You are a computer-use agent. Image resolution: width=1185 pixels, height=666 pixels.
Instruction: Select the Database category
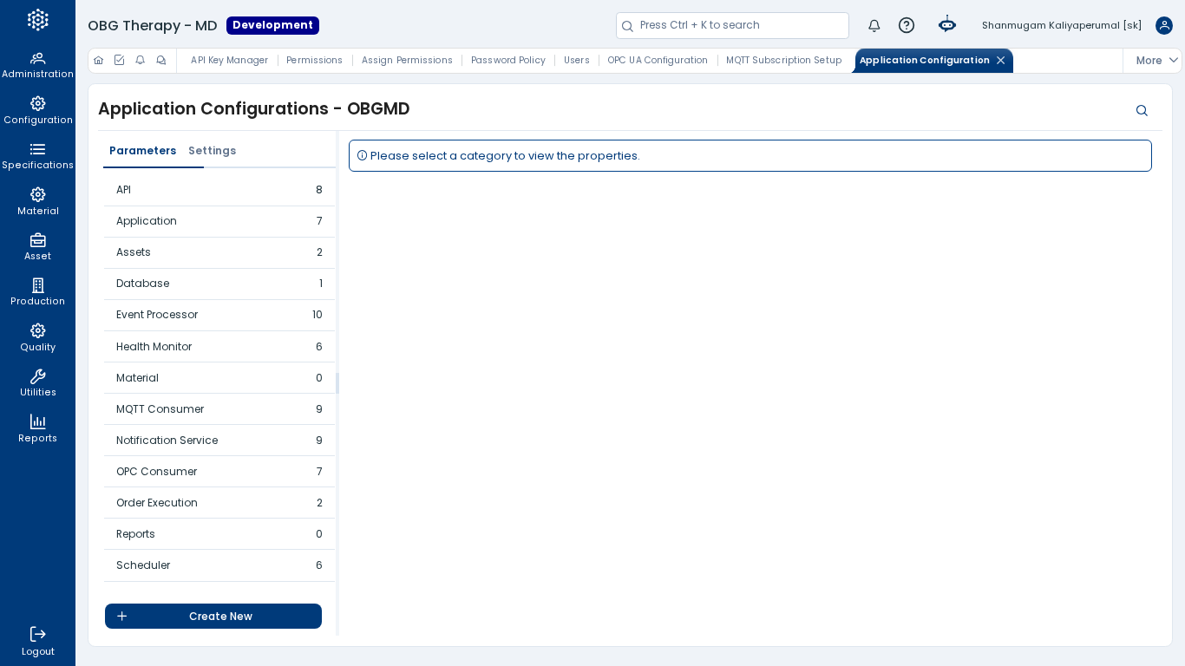219,284
